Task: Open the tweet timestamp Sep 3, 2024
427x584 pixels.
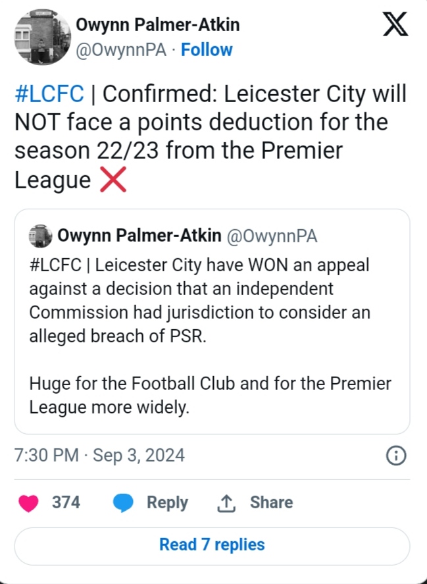Action: click(99, 455)
